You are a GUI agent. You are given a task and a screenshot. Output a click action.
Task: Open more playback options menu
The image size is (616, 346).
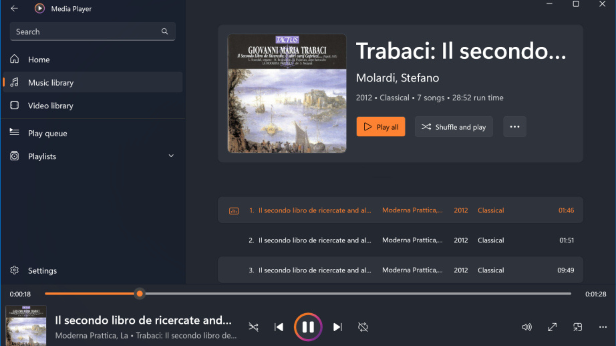pos(603,327)
